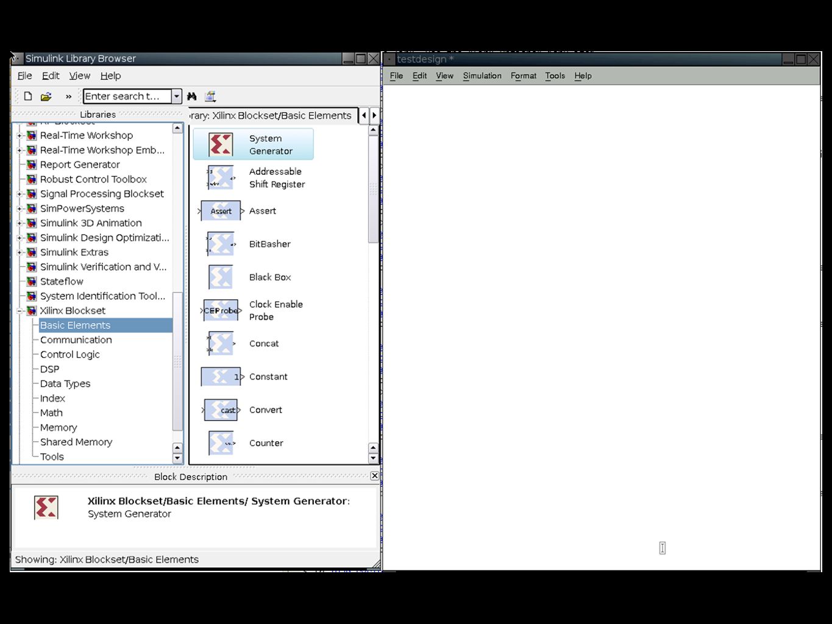
Task: Select the System Generator block icon
Action: pos(221,144)
